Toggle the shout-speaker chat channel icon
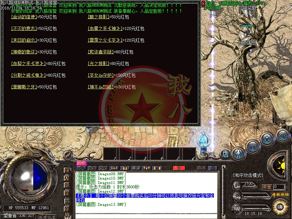Screen dimensions: 292x219 point(67,170)
